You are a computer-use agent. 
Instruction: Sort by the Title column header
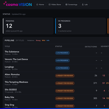coord(7,46)
